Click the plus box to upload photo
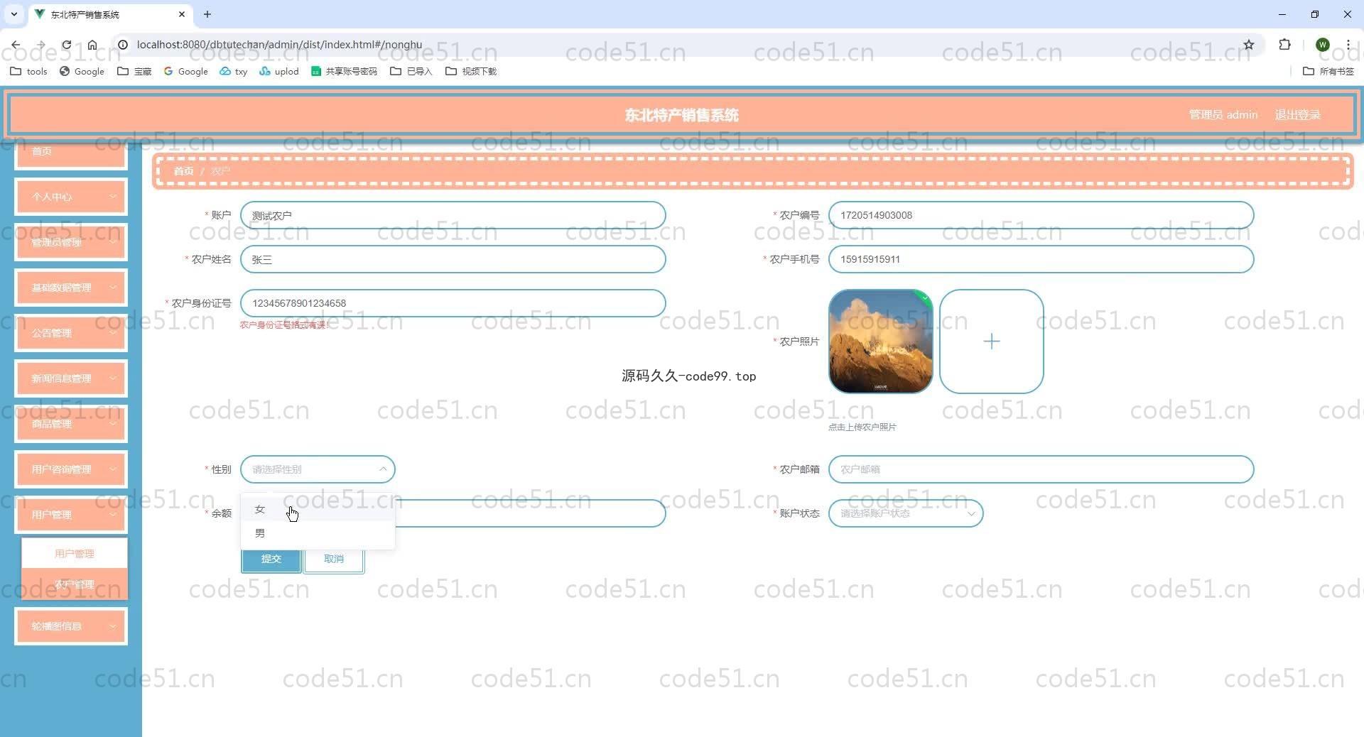 992,342
